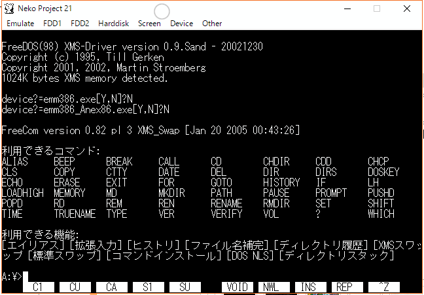
Task: Open the FDD1 menu
Action: [x=52, y=24]
